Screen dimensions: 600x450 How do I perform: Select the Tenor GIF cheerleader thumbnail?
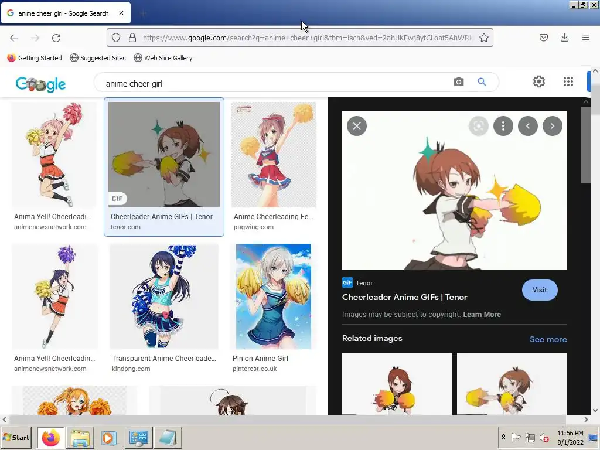(164, 155)
